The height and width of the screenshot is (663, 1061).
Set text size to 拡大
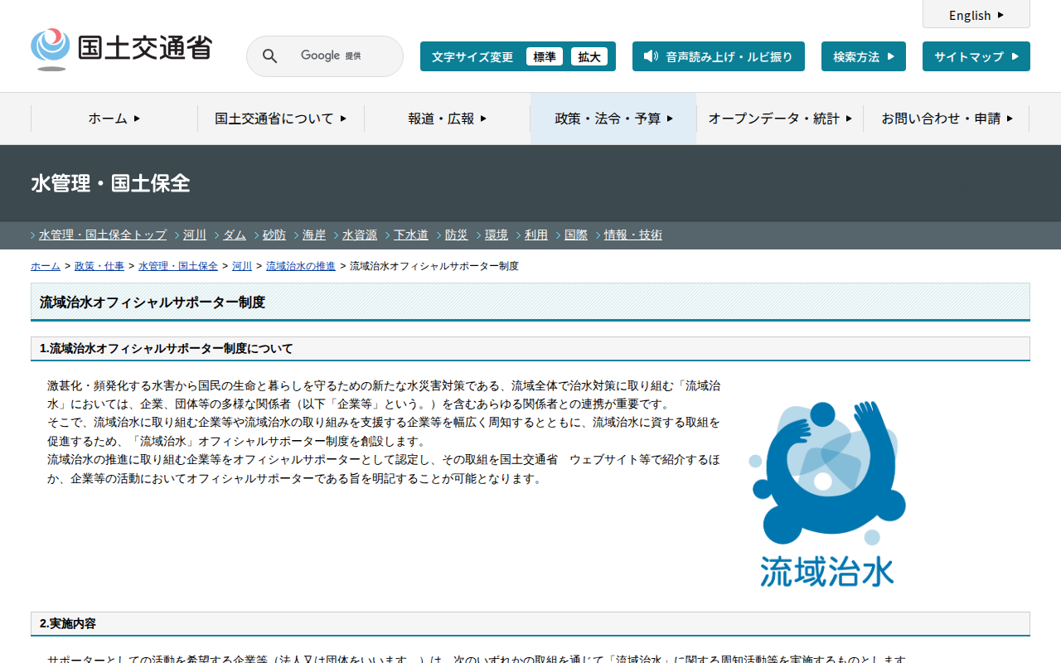(x=589, y=57)
